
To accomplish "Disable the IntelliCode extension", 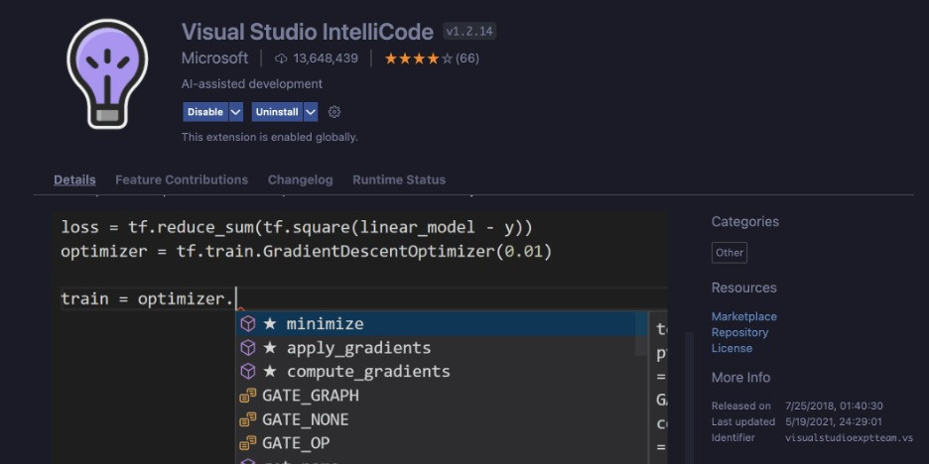I will pos(205,112).
